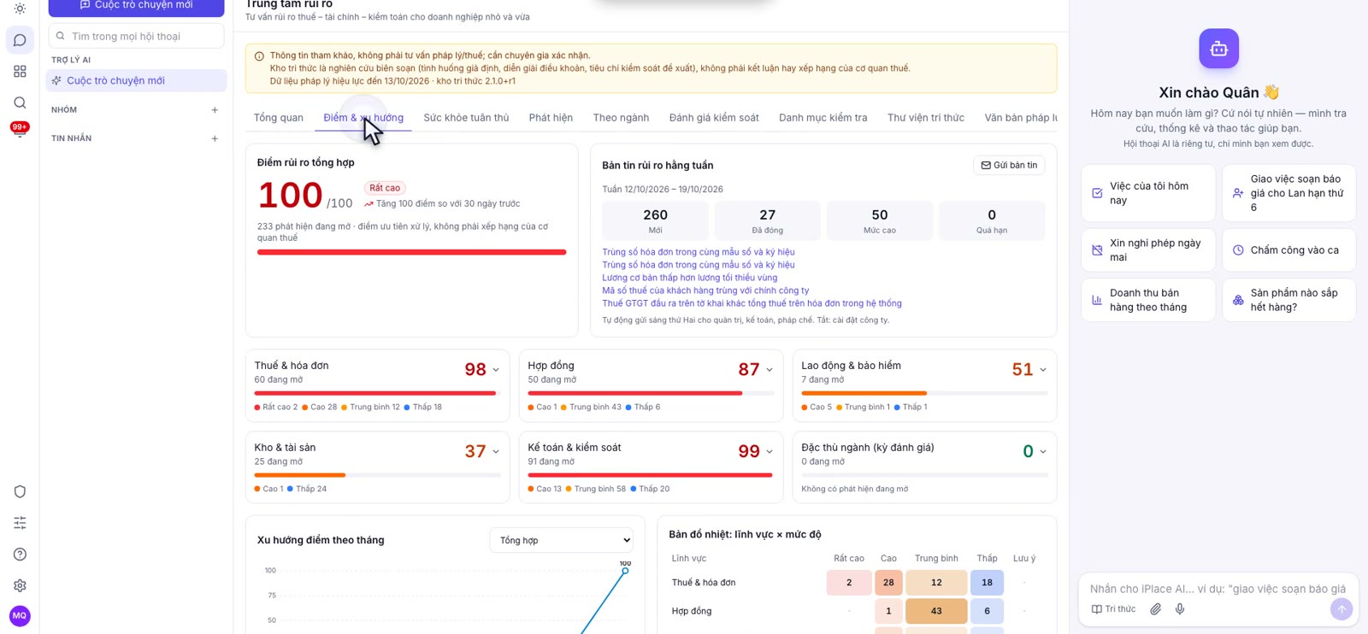Open the Tổng hợp trend dropdown

tap(561, 540)
